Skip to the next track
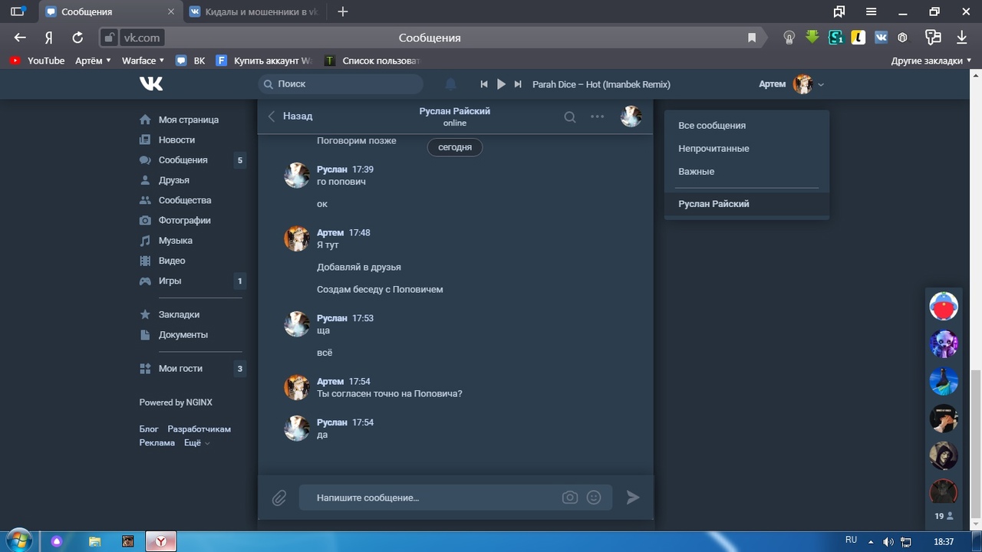The width and height of the screenshot is (982, 552). point(518,84)
